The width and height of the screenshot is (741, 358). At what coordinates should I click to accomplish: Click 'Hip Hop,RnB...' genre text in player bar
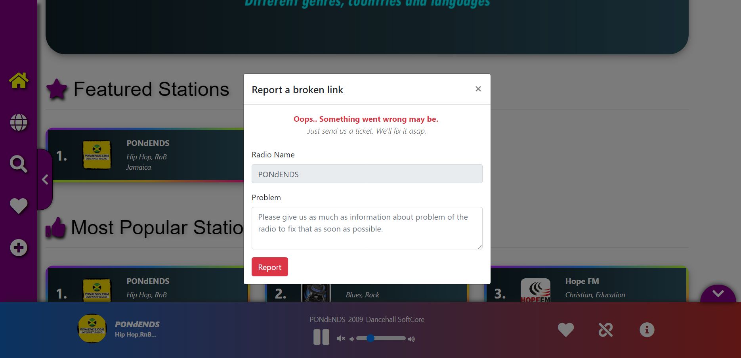[x=136, y=335]
